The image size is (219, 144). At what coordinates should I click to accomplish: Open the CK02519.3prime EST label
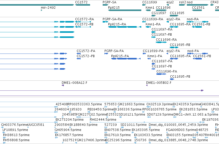[160, 104]
